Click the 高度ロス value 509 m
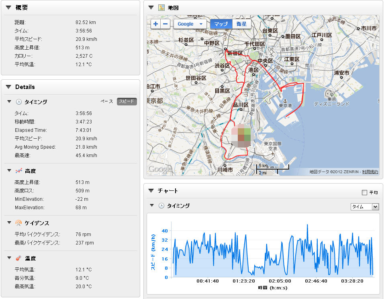The height and width of the screenshot is (299, 384). click(82, 190)
